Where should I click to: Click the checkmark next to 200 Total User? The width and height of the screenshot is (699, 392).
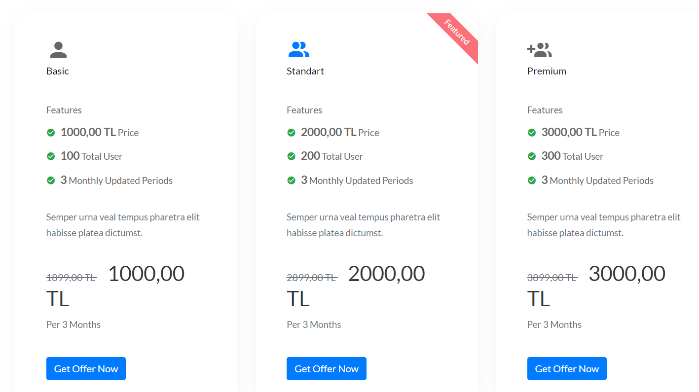pyautogui.click(x=292, y=156)
